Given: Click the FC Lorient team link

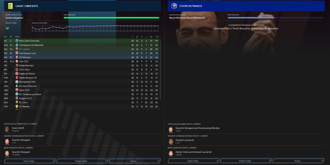Looking at the screenshot, I should click(x=25, y=49).
